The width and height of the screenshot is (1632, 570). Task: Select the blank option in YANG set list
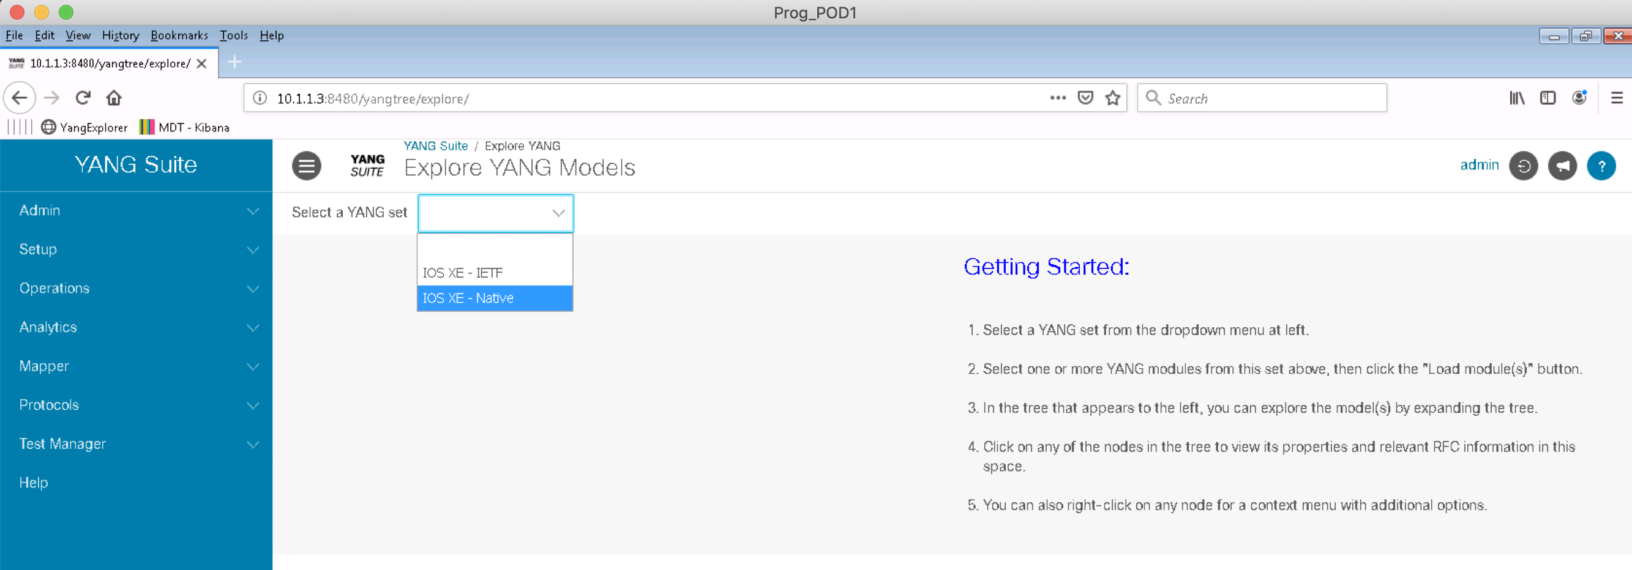click(x=495, y=247)
